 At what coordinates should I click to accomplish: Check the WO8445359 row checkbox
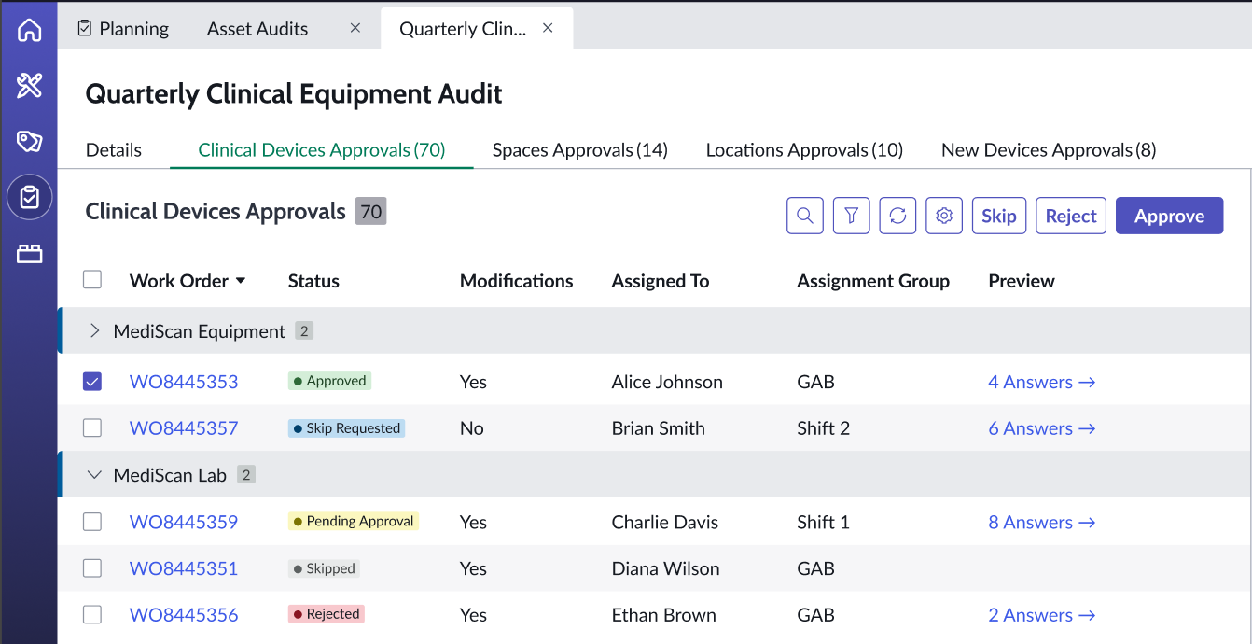point(92,522)
